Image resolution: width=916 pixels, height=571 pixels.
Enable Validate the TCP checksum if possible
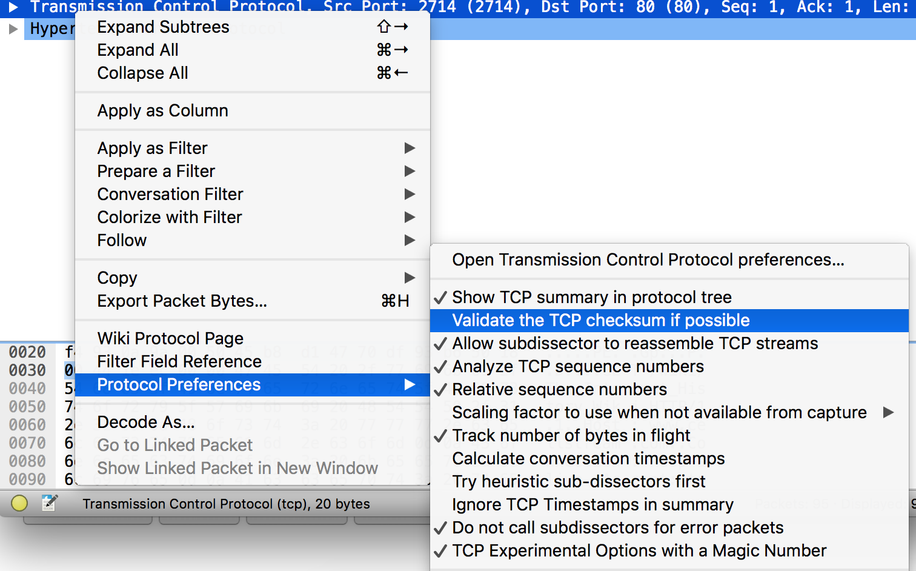point(600,321)
